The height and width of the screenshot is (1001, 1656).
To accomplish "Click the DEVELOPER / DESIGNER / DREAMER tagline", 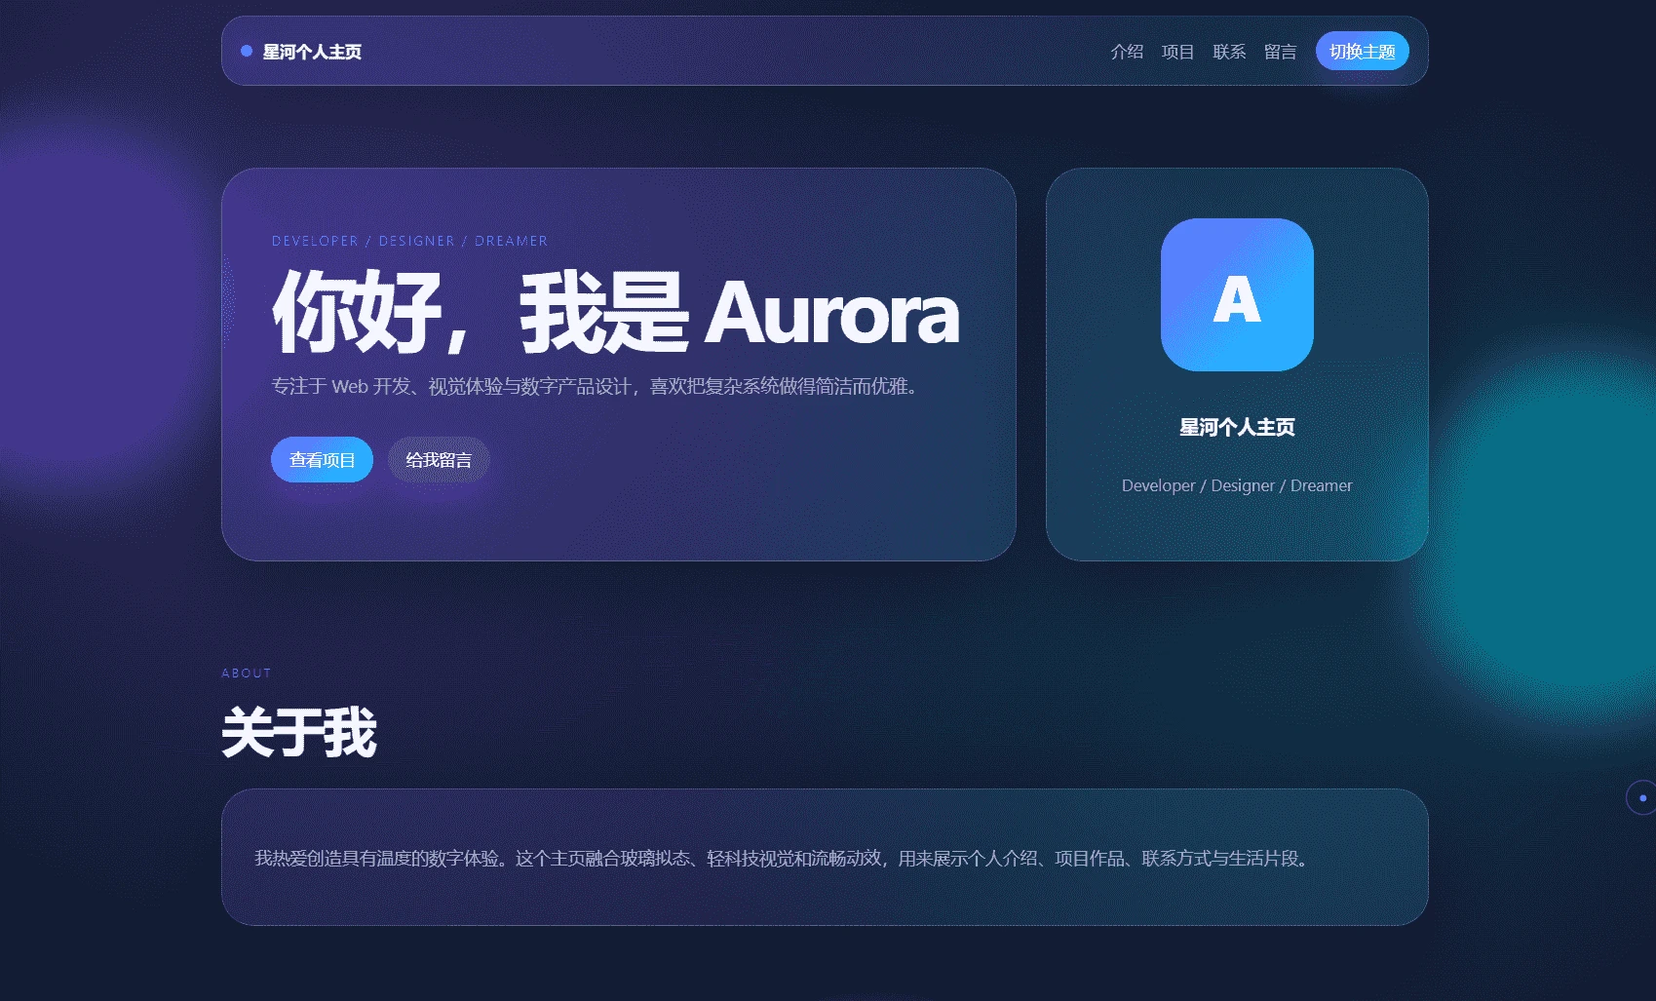I will pyautogui.click(x=409, y=241).
